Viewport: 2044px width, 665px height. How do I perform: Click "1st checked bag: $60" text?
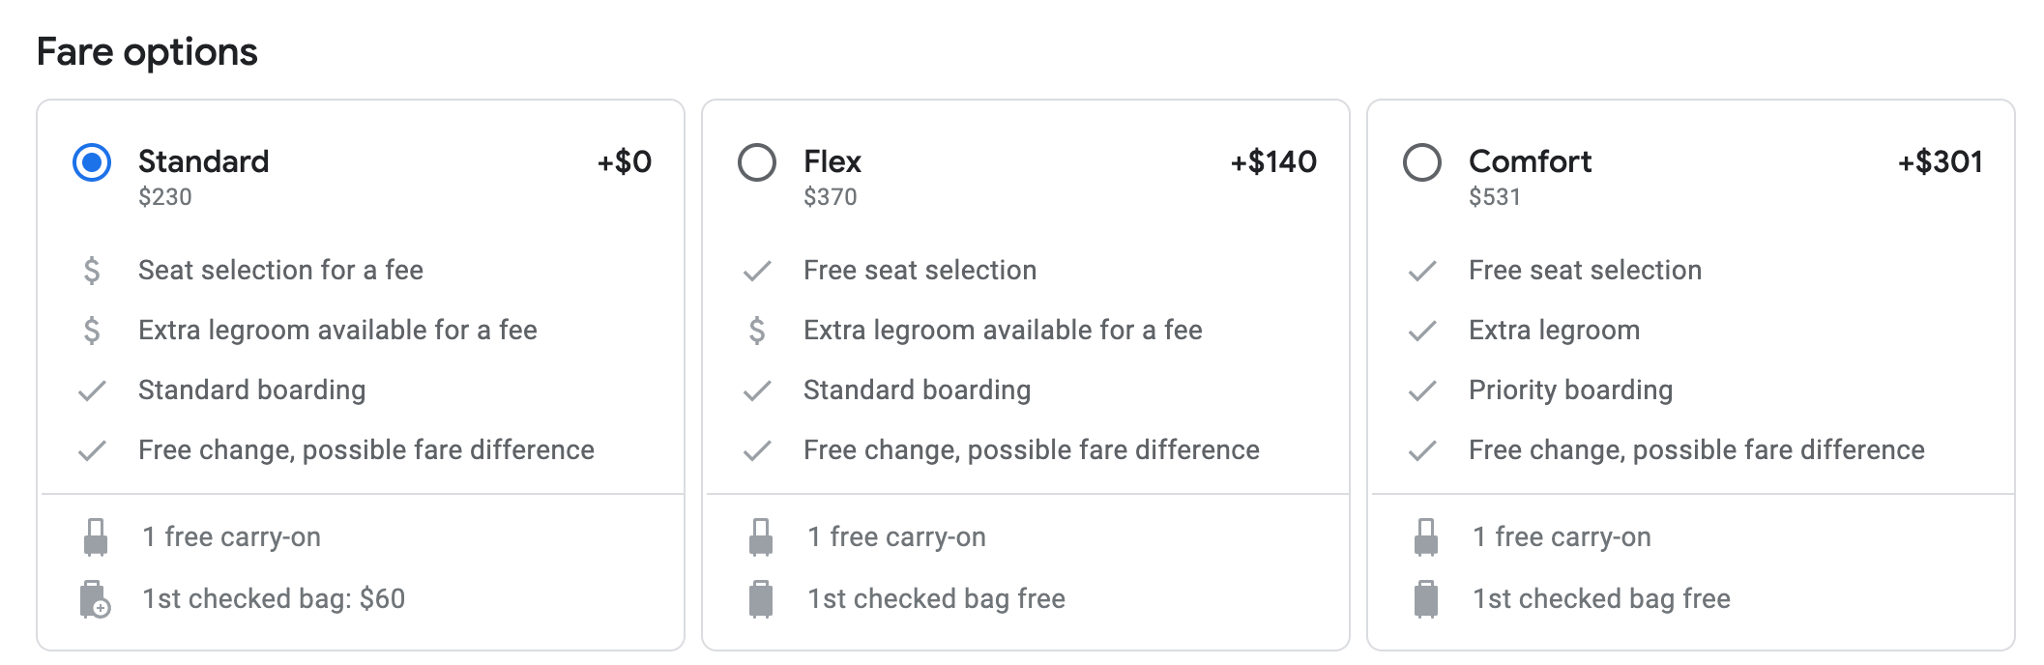(274, 599)
